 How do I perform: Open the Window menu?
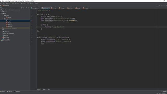coord(32,3)
